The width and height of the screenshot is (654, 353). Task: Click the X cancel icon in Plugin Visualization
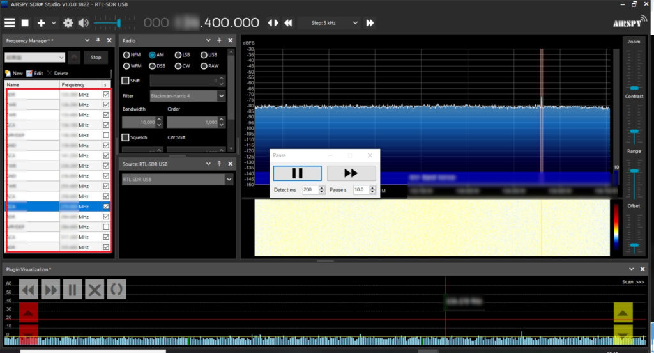tap(95, 290)
